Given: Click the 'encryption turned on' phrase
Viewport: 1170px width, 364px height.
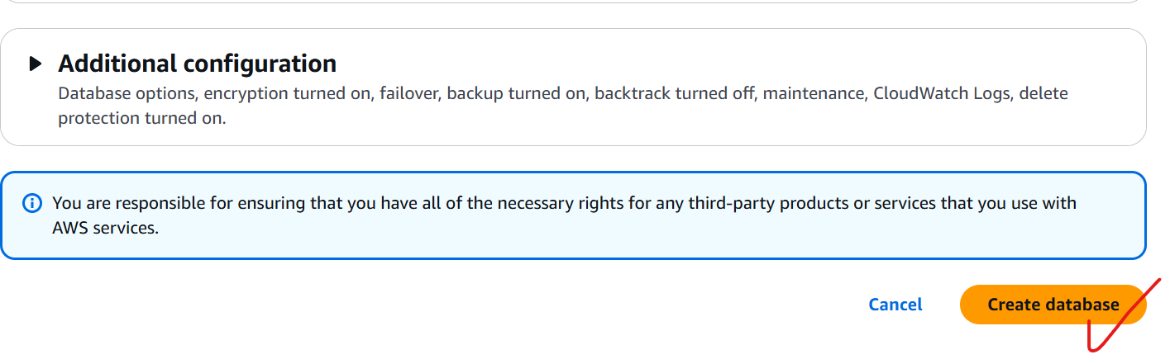Looking at the screenshot, I should click(x=289, y=93).
